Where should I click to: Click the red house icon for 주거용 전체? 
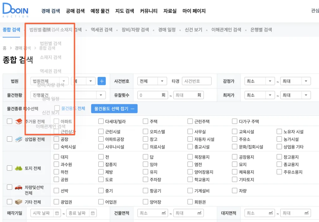tap(19, 121)
